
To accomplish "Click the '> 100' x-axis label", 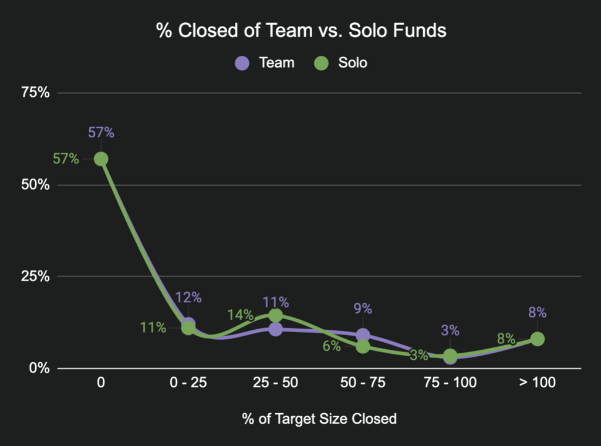I will coord(538,383).
